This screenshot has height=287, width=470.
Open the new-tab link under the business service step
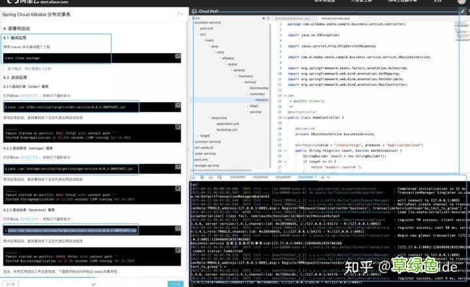point(29,219)
